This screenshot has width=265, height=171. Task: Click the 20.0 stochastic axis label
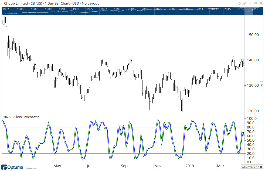(251, 153)
